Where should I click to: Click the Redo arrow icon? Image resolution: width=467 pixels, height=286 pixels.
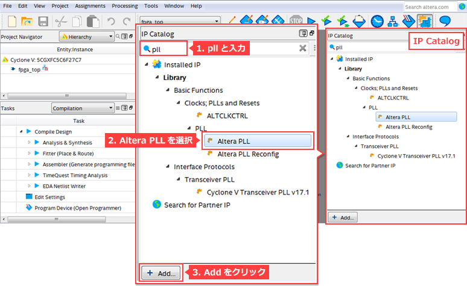point(127,22)
